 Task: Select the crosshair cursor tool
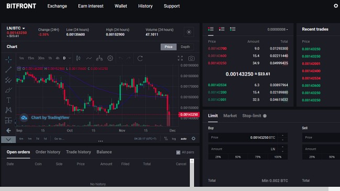(x=8, y=59)
